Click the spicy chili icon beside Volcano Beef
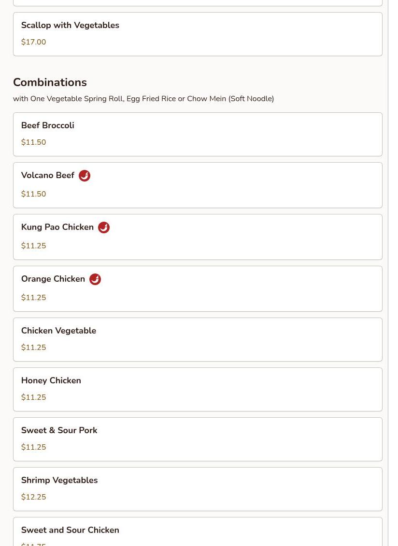 click(x=85, y=176)
